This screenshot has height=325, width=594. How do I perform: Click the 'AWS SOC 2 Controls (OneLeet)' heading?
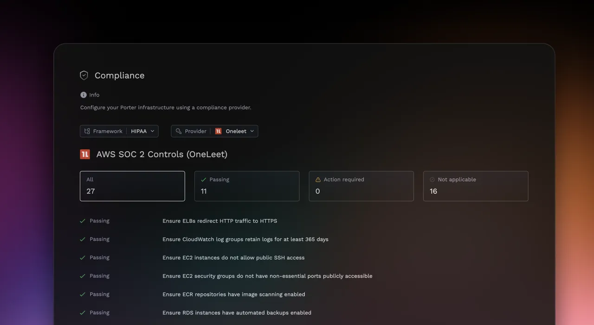[x=162, y=154]
